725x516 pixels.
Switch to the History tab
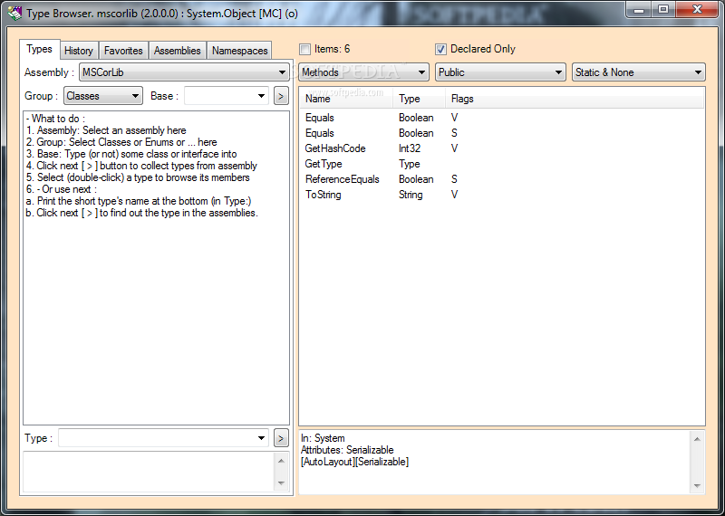pos(79,51)
